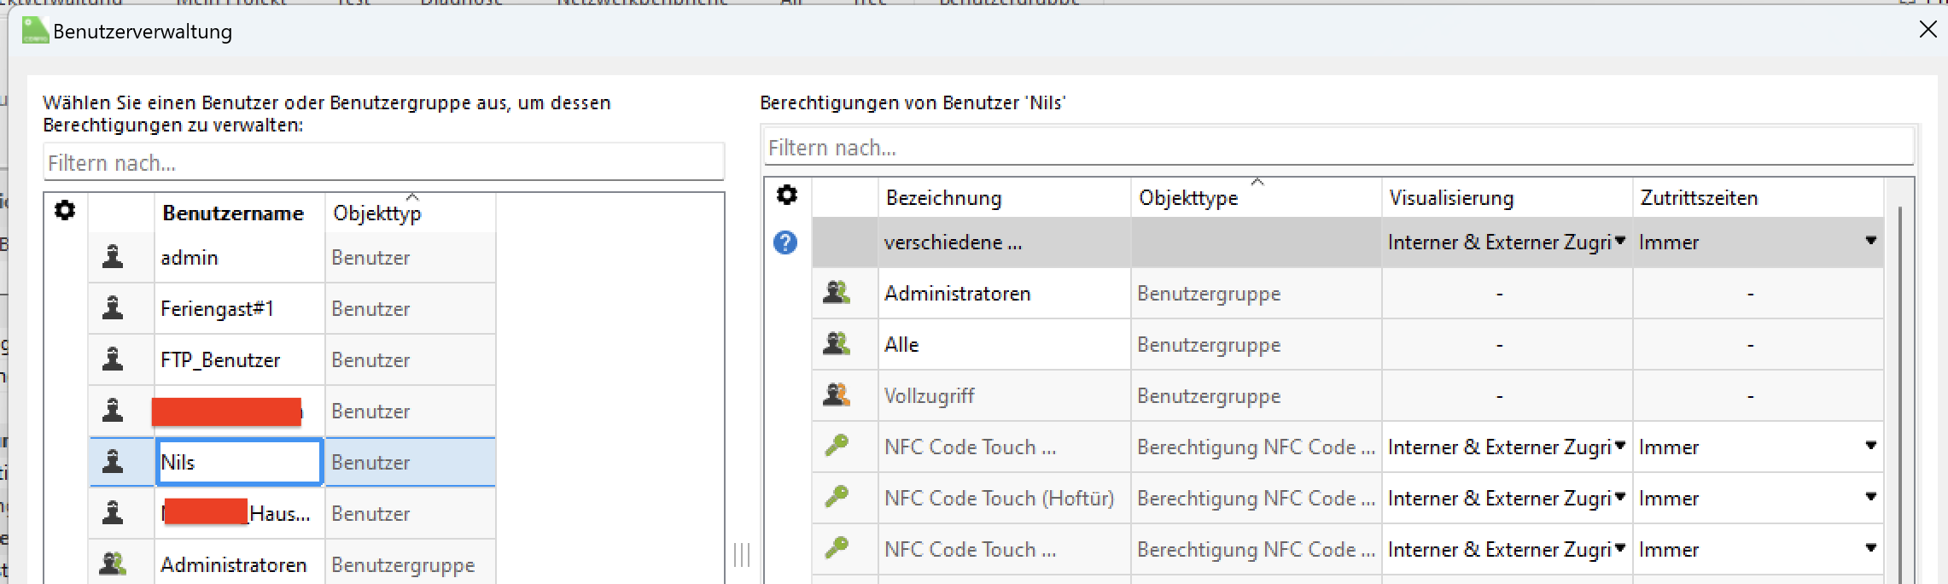Click gear icon in user list header
Viewport: 1948px width, 584px height.
(65, 210)
